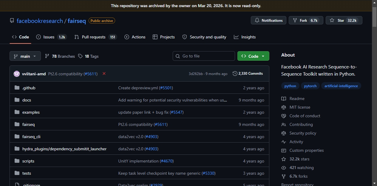Click the Fork button
Image resolution: width=377 pixels, height=186 pixels.
tap(306, 20)
